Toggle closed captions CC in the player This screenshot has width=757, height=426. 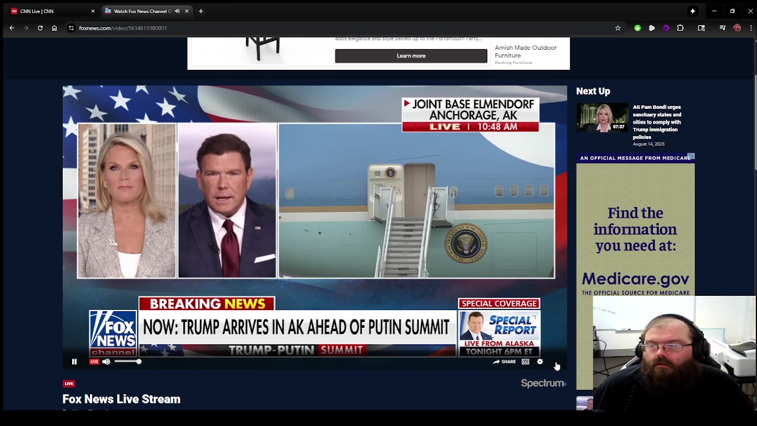[525, 362]
